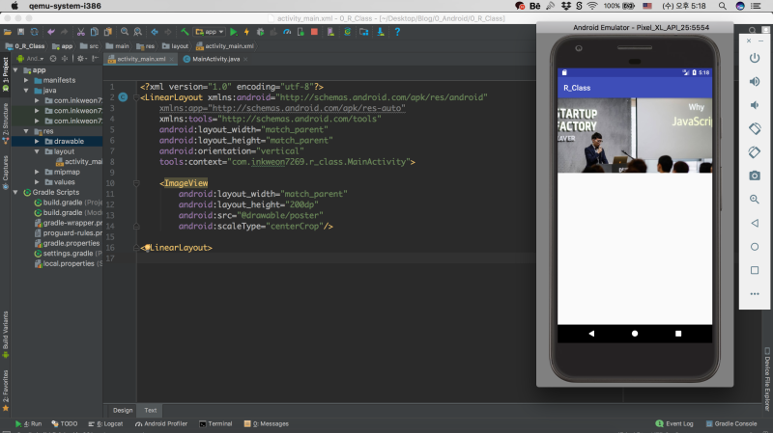Apply changes with the lightning bolt icon
The width and height of the screenshot is (773, 433).
pos(246,32)
